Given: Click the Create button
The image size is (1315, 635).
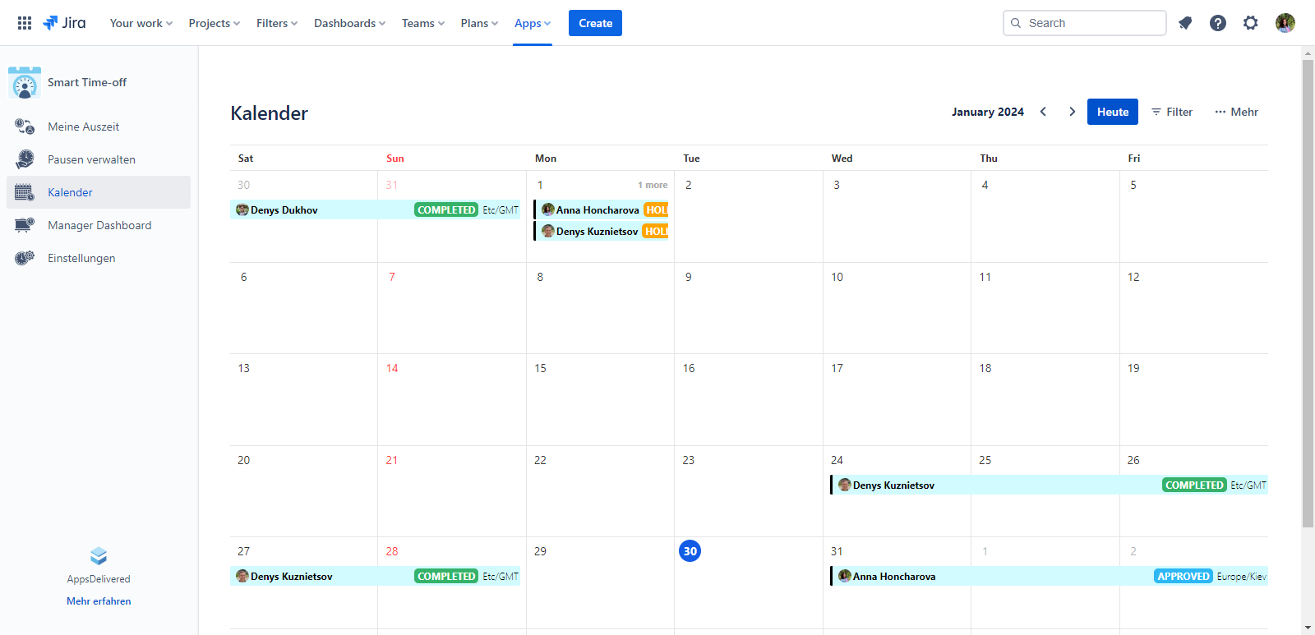Looking at the screenshot, I should tap(595, 23).
